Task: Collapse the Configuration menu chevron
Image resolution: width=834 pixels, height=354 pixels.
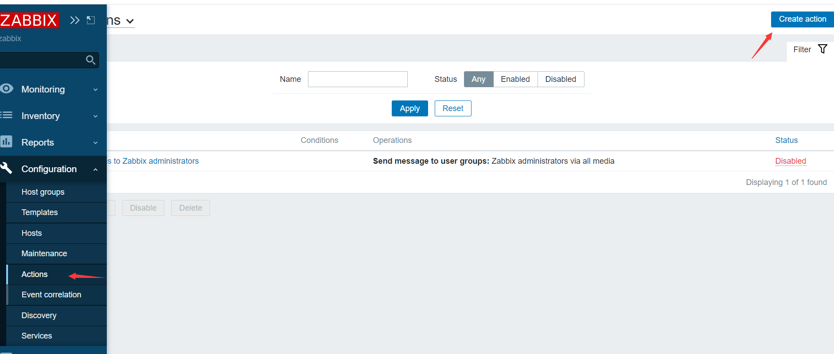Action: click(95, 169)
